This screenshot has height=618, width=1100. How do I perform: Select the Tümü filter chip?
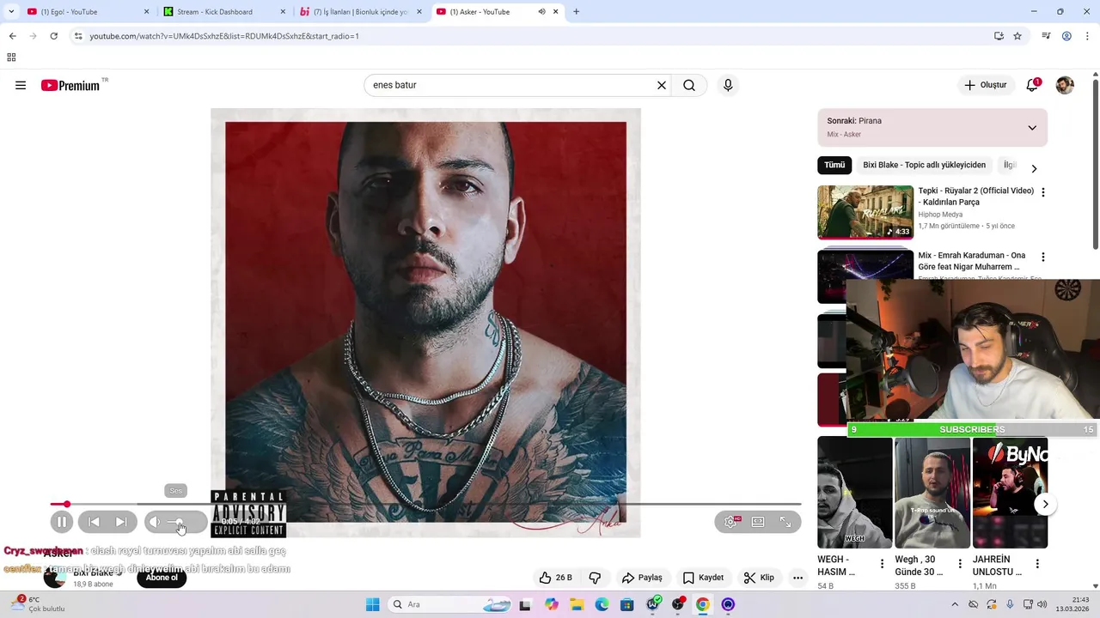834,165
